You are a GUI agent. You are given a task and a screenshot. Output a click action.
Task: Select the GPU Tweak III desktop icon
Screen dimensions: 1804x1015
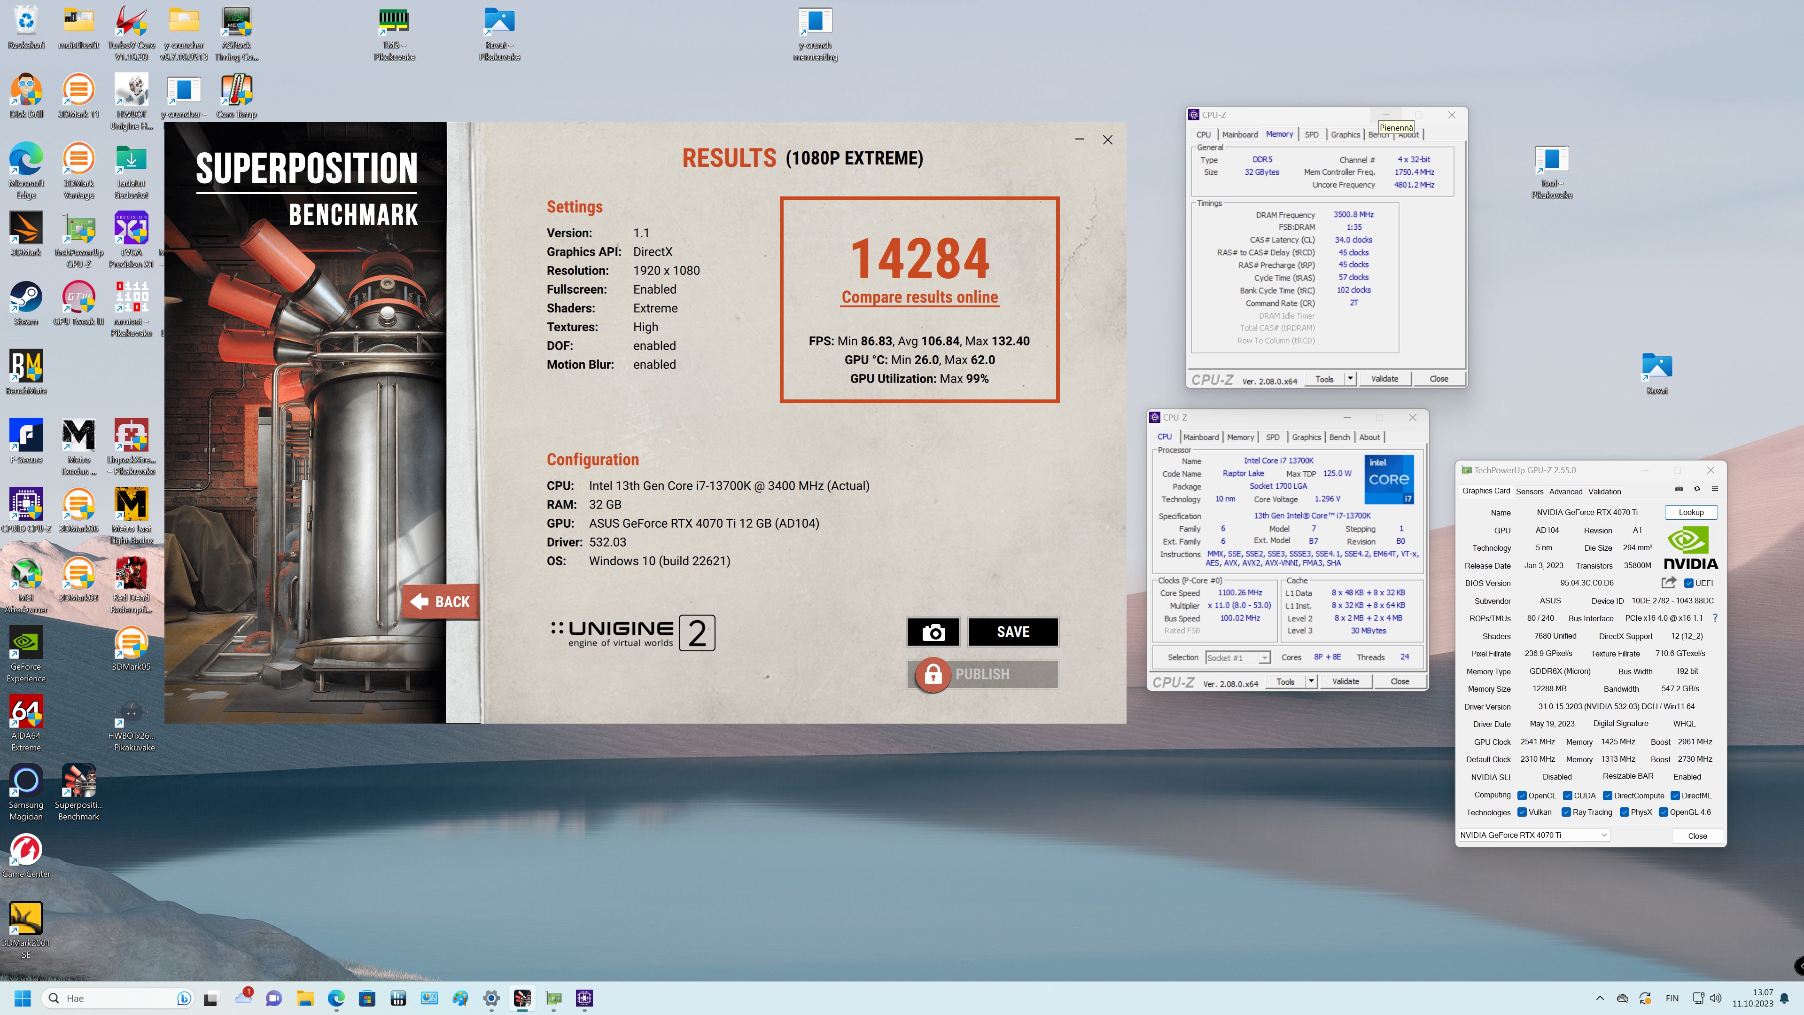[x=78, y=303]
